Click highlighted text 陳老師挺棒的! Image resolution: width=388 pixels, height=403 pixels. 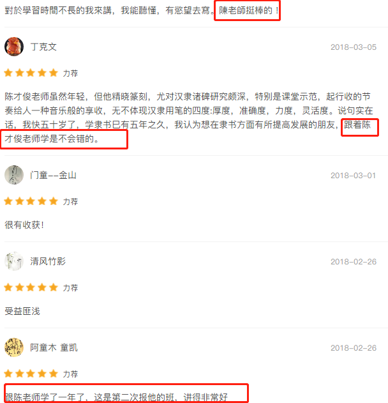point(249,10)
